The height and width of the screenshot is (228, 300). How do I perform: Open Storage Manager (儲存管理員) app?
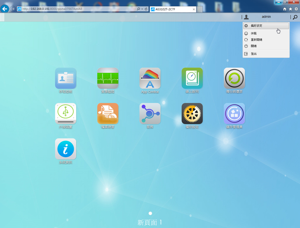[x=234, y=114]
